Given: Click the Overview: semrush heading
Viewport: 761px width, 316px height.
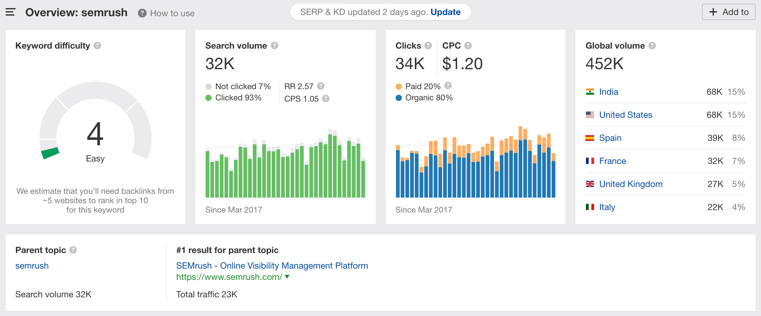Looking at the screenshot, I should (x=76, y=12).
